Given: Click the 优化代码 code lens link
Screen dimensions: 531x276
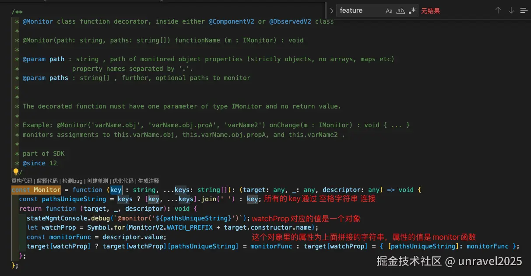Looking at the screenshot, I should [123, 181].
